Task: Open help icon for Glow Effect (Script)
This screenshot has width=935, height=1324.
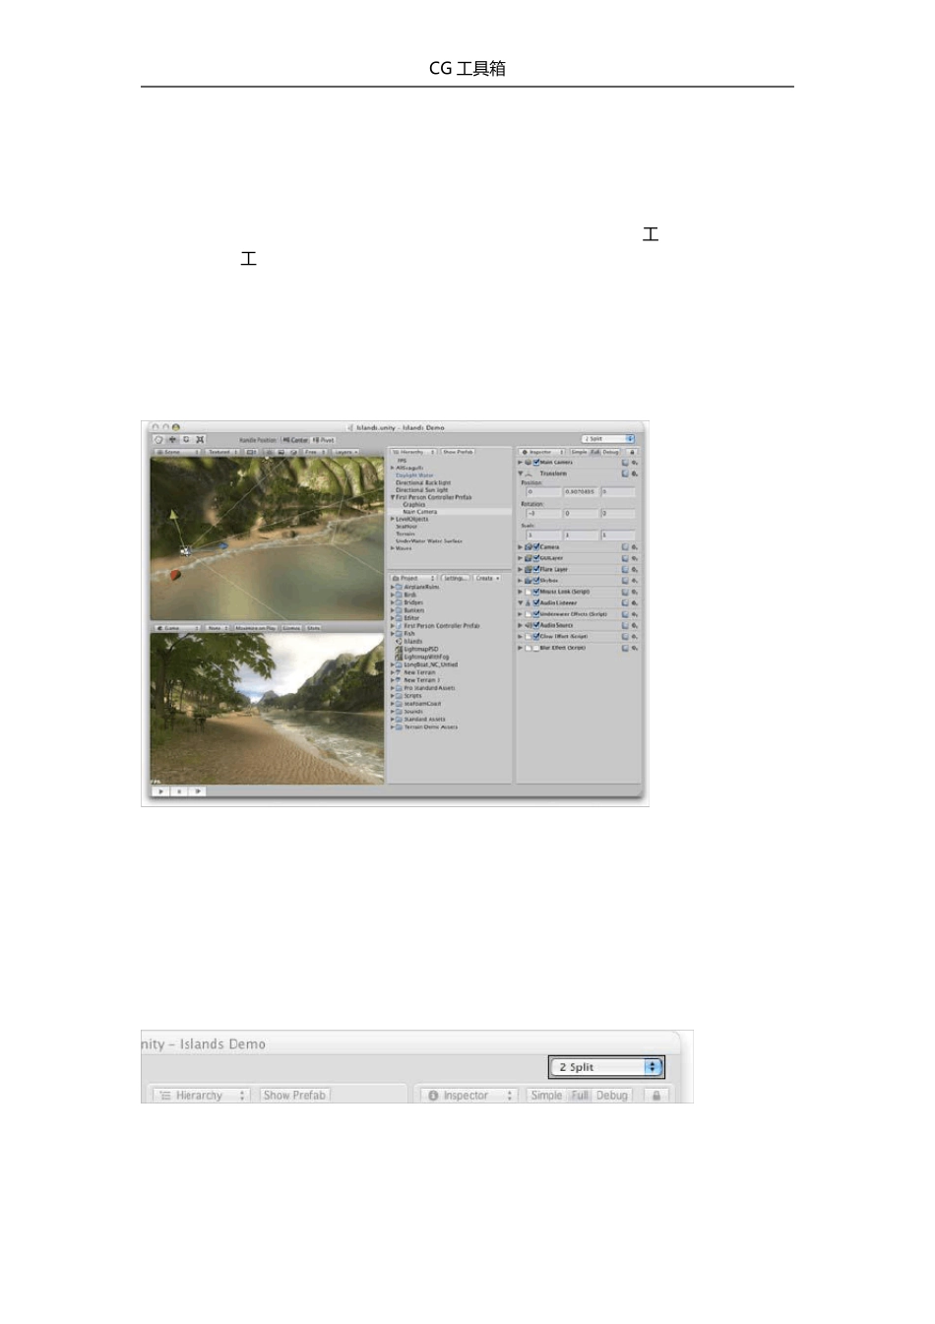Action: coord(625,636)
